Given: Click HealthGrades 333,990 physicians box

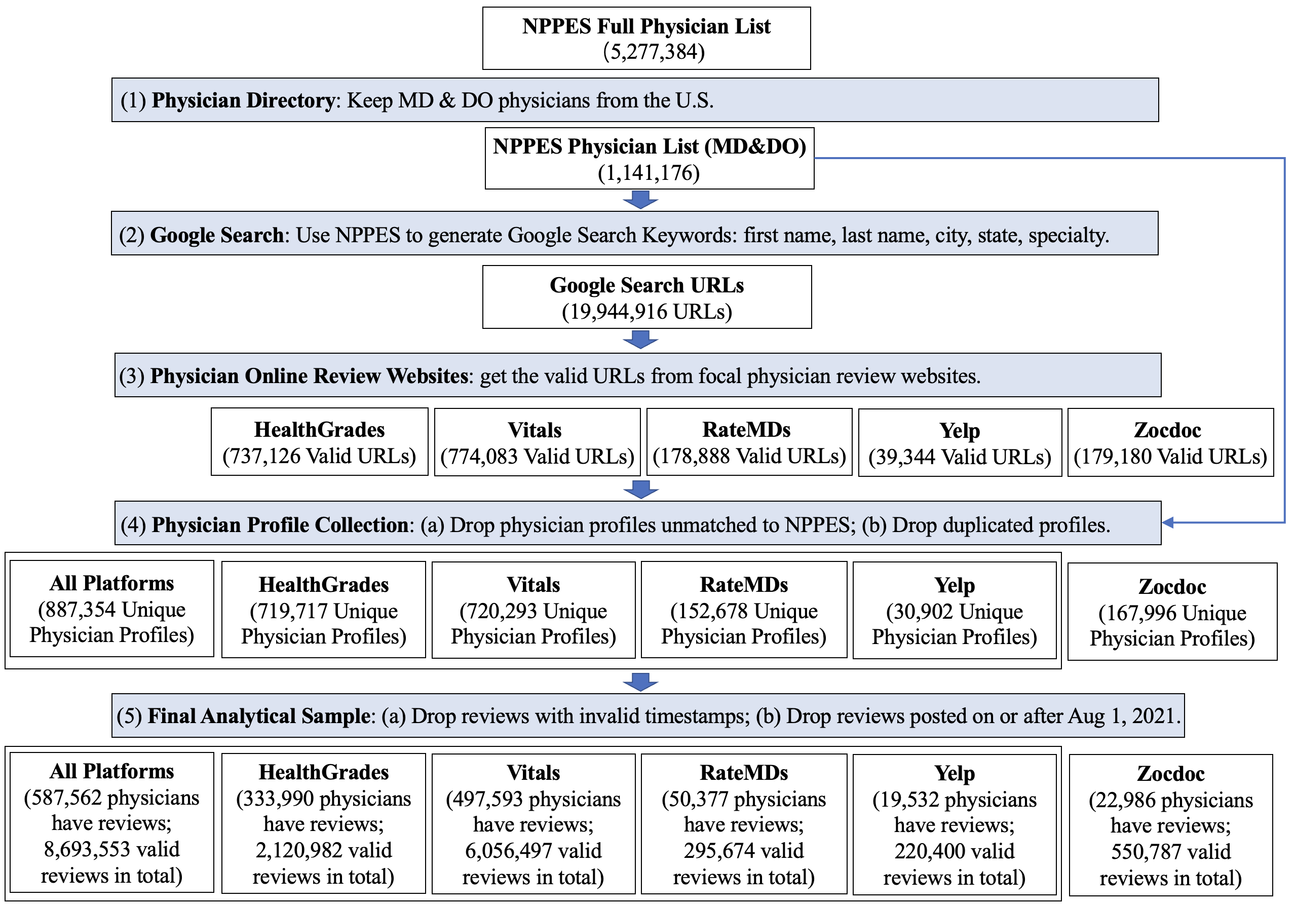Looking at the screenshot, I should (323, 823).
